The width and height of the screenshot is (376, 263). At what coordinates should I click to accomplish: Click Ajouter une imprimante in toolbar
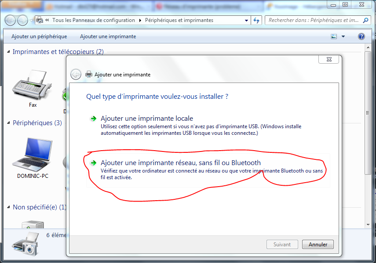pyautogui.click(x=108, y=36)
